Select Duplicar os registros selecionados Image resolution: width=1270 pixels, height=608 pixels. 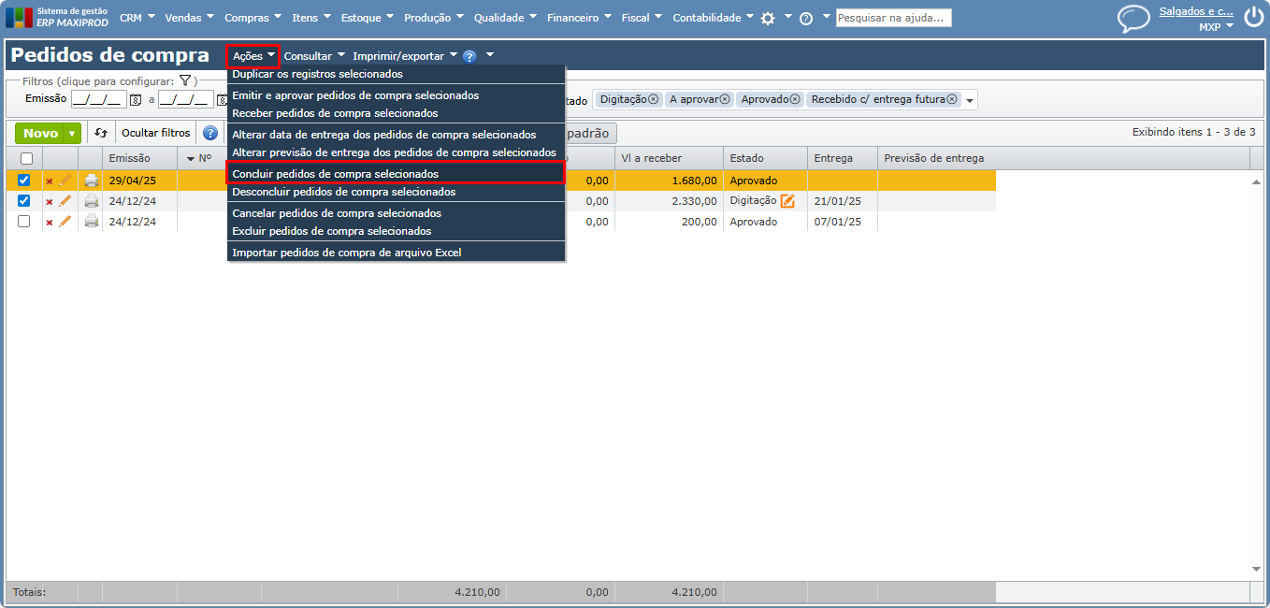(396, 74)
